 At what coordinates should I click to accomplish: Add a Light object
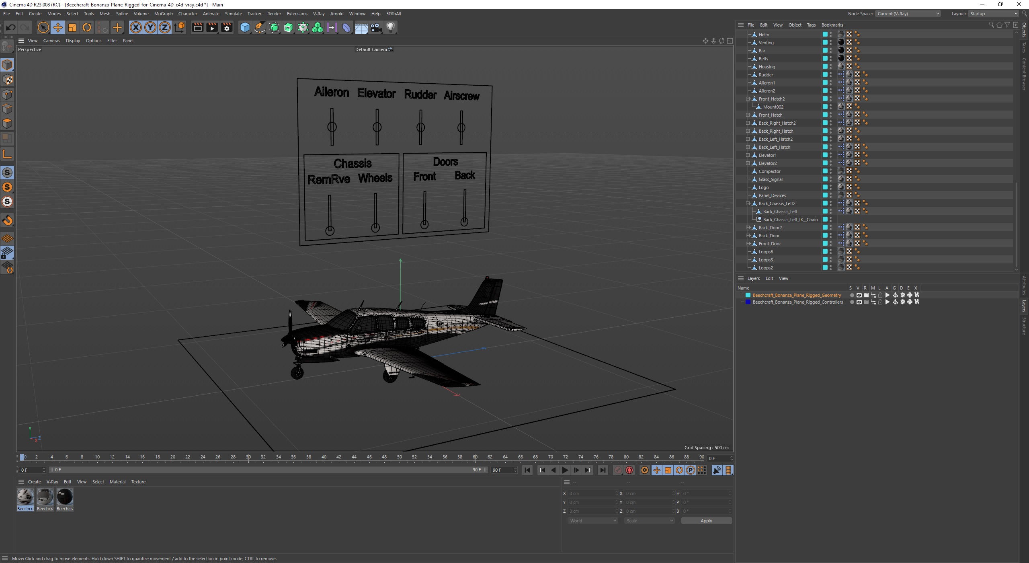pos(391,27)
